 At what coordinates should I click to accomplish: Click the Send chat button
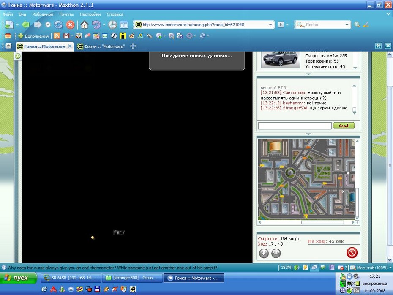(344, 126)
